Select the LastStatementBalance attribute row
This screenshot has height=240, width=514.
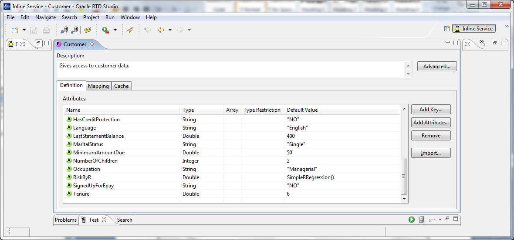click(x=232, y=136)
